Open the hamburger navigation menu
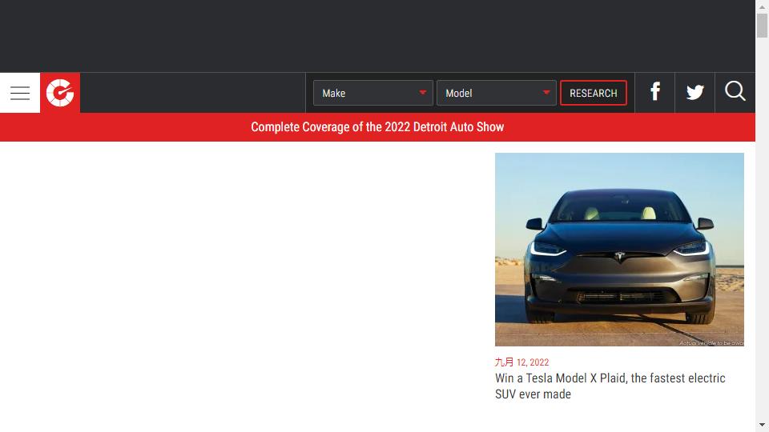This screenshot has width=769, height=432. click(x=20, y=93)
